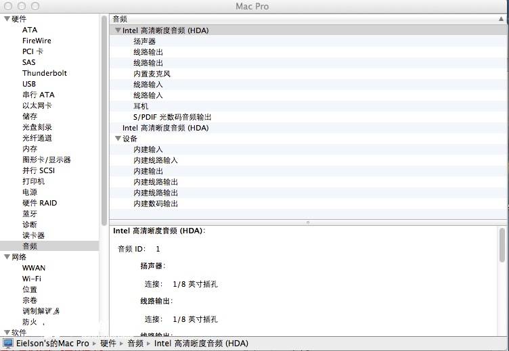The image size is (509, 351).
Task: Click the Mac Pro computer icon in path bar
Action: coord(8,343)
